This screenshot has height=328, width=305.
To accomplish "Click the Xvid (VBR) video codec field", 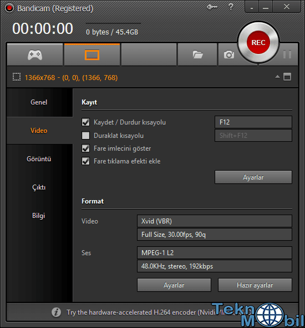I will point(215,221).
